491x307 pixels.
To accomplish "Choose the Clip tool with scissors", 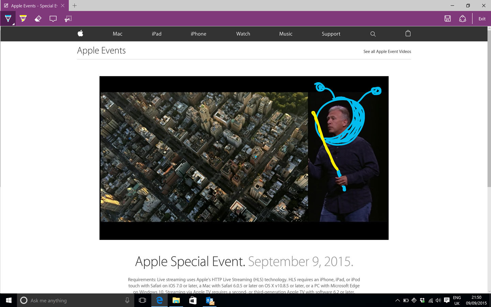I will pos(68,19).
